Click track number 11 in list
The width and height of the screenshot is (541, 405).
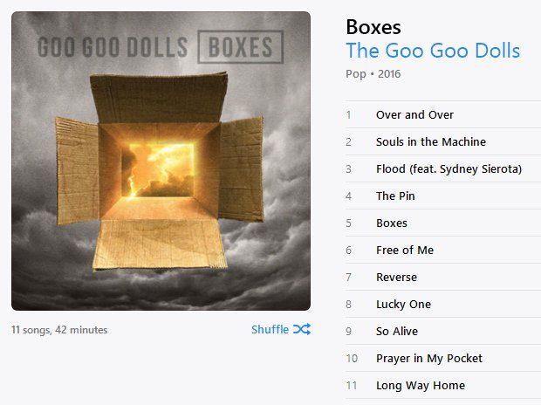coord(352,385)
